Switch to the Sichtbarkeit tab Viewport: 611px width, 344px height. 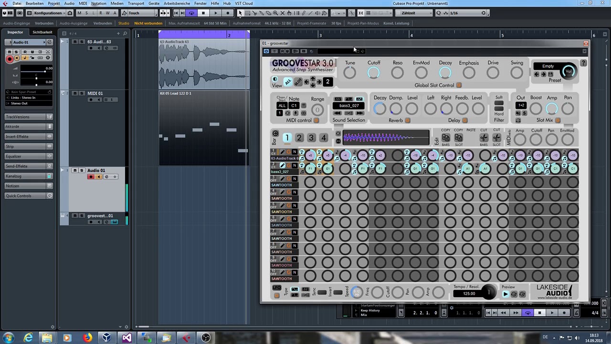pos(42,32)
